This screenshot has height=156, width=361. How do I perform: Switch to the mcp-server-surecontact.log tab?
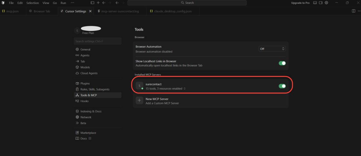[120, 11]
